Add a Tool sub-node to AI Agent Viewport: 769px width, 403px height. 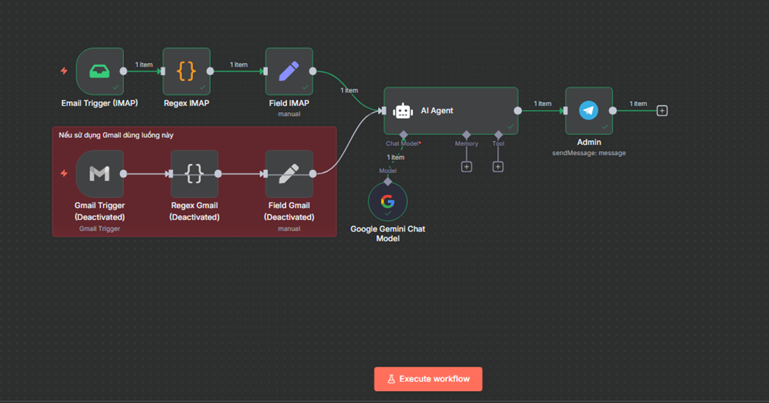498,167
